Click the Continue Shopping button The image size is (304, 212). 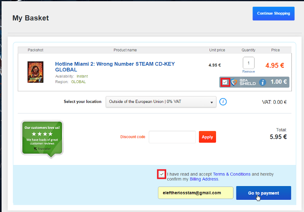(x=273, y=13)
